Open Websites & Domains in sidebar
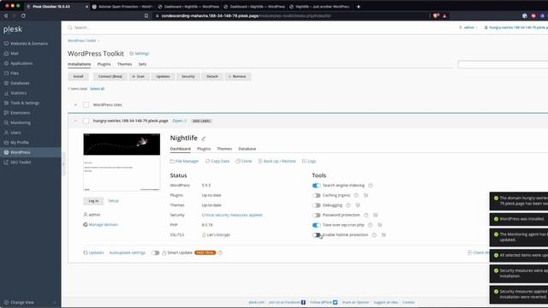Image resolution: width=548 pixels, height=308 pixels. [29, 44]
